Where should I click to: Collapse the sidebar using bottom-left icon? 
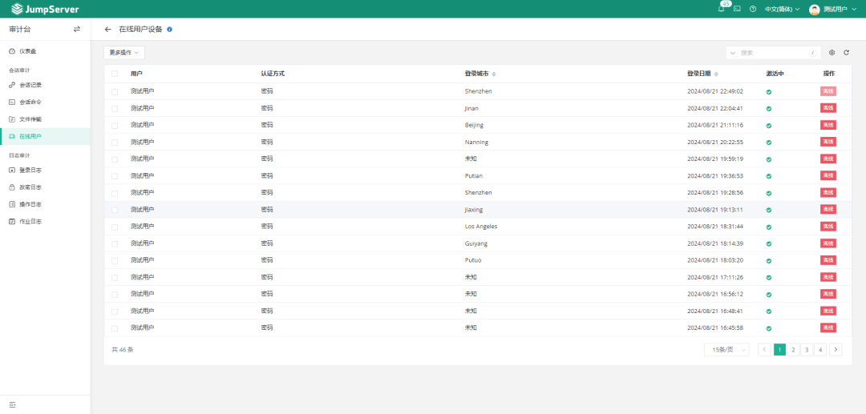click(x=12, y=404)
